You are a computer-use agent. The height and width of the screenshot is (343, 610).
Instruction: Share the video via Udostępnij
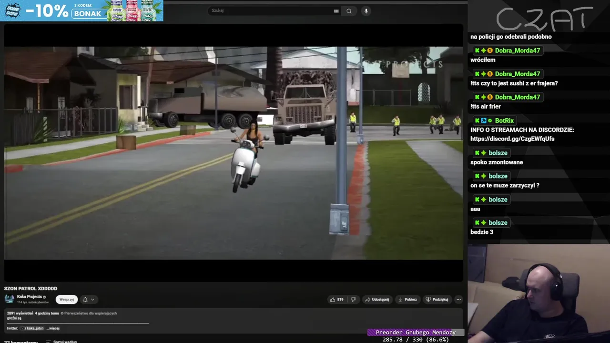(x=377, y=300)
